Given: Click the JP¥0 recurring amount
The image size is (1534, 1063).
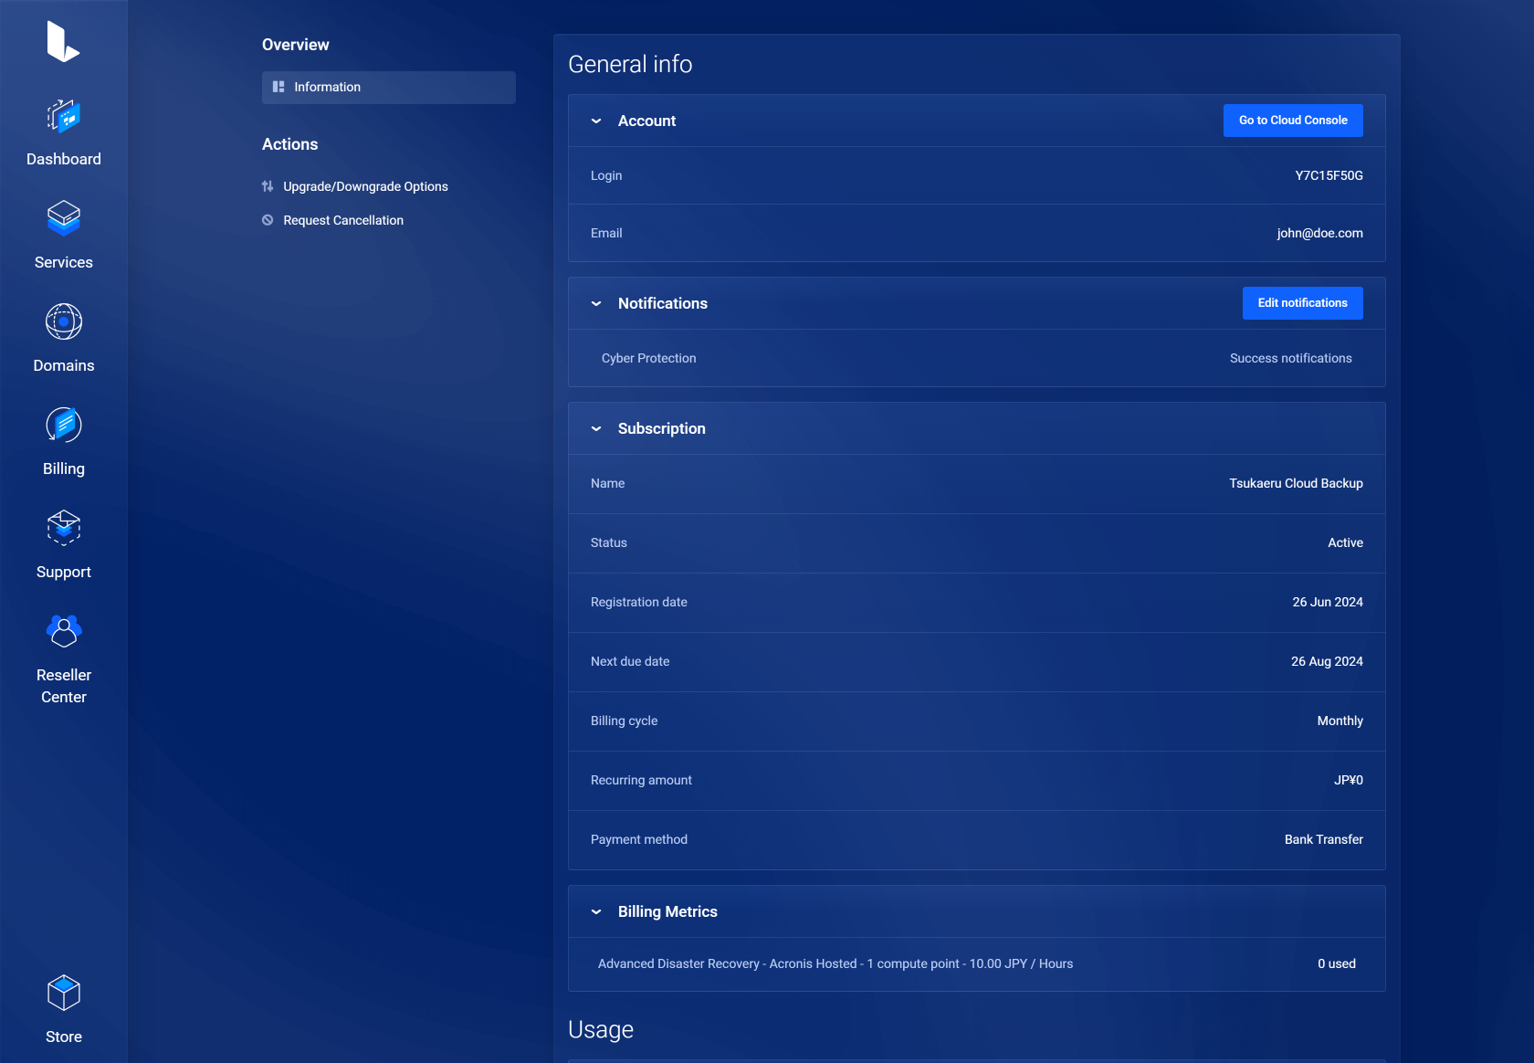Looking at the screenshot, I should [x=1349, y=780].
